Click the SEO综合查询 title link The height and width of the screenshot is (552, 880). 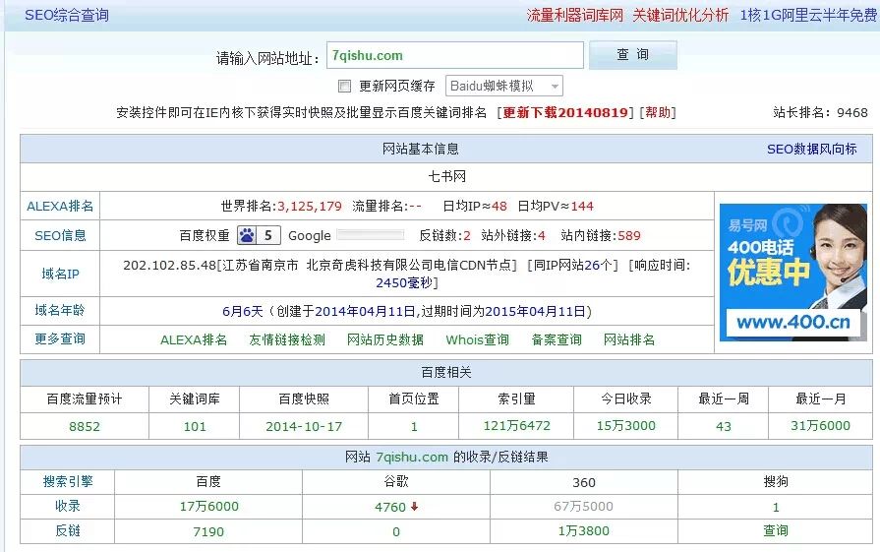point(67,15)
